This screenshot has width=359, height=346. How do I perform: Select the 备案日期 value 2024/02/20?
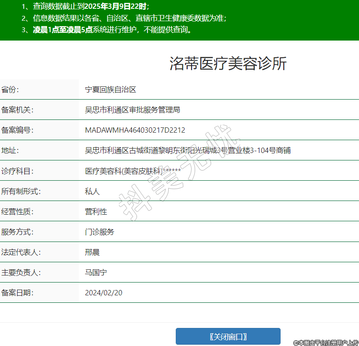point(104,293)
